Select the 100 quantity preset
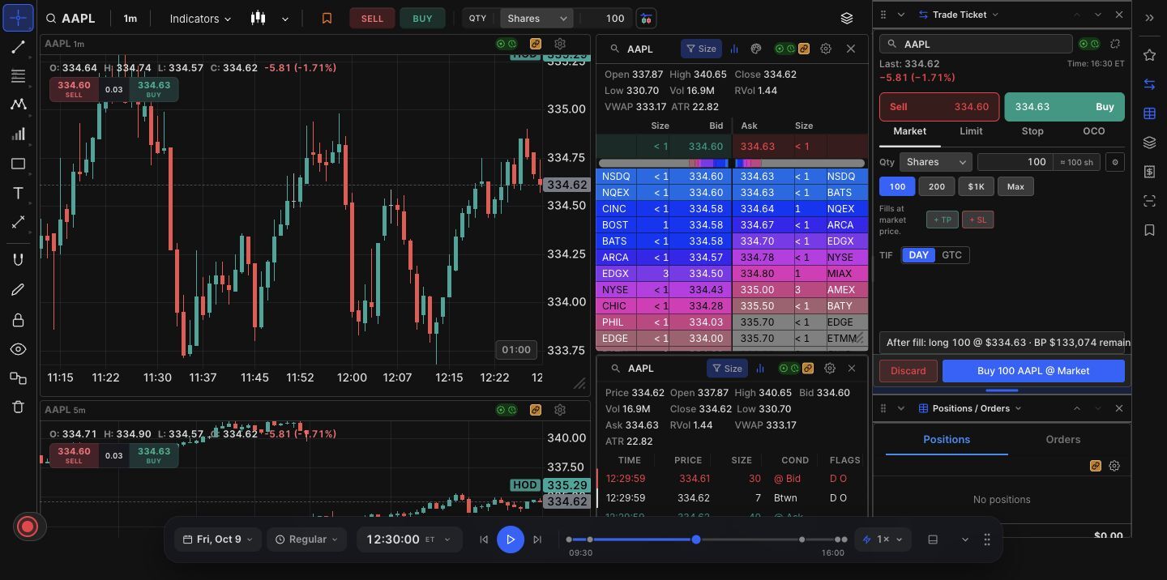This screenshot has width=1167, height=580. (x=897, y=186)
